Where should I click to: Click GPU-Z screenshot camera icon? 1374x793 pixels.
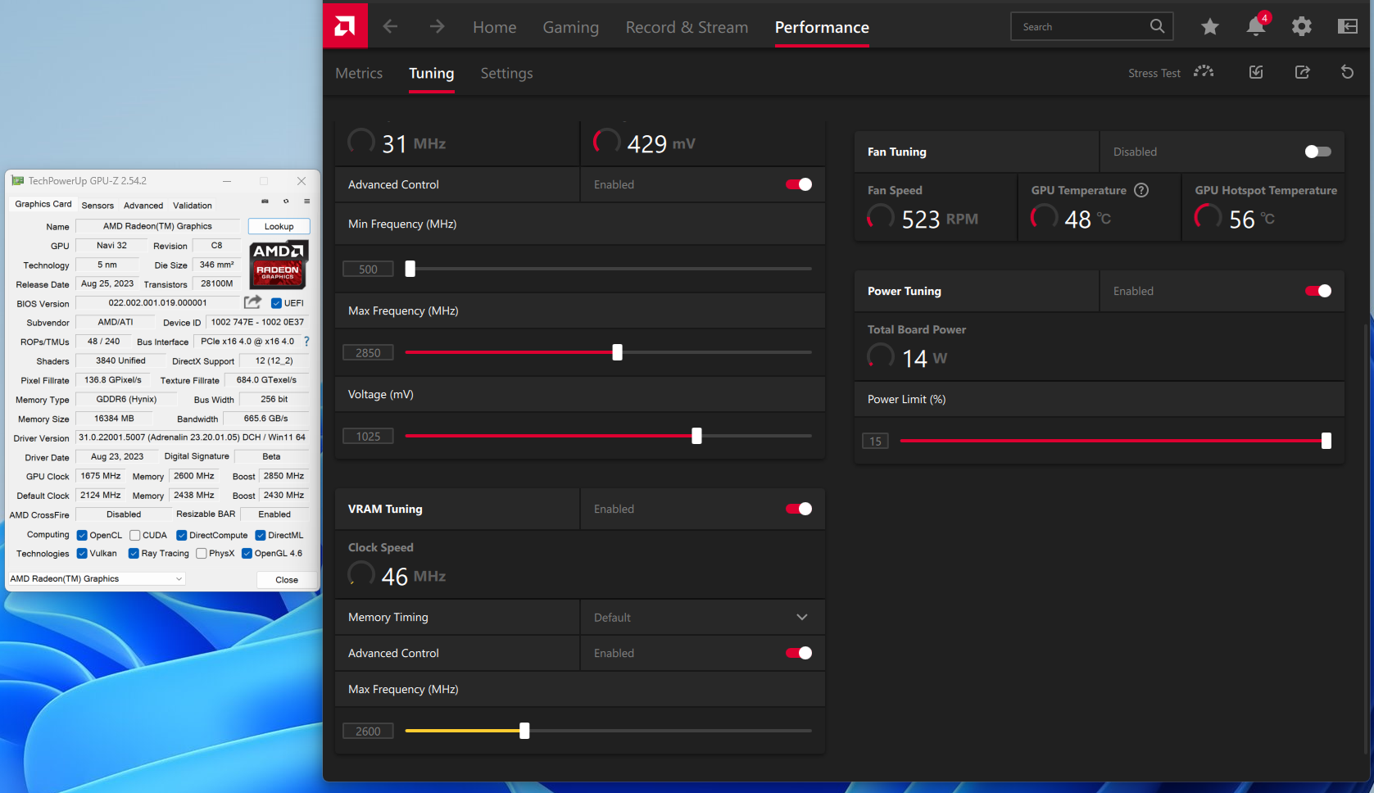265,202
